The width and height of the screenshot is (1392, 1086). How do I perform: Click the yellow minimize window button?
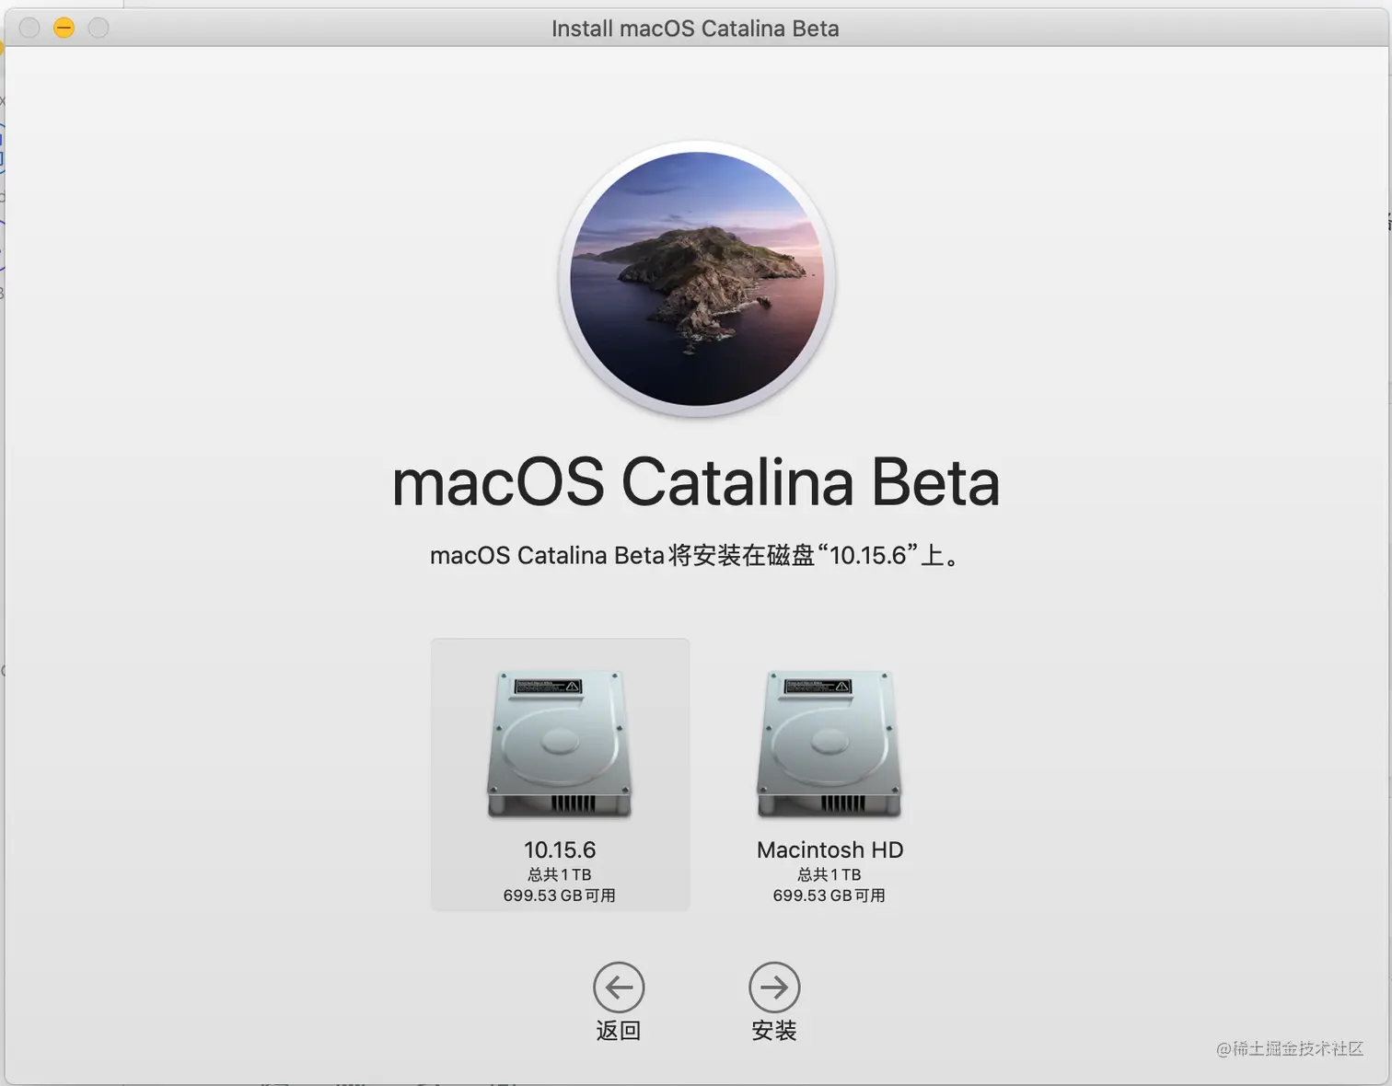[64, 29]
